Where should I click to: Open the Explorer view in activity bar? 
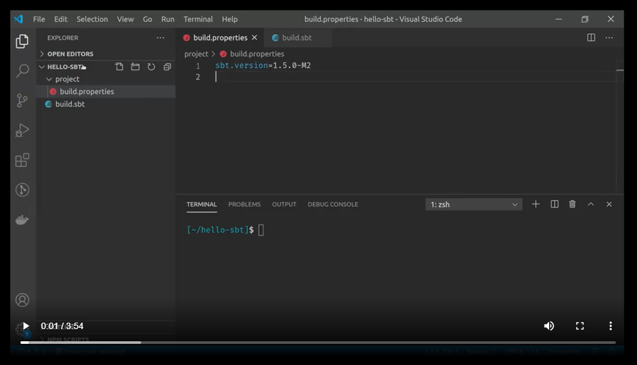click(x=22, y=42)
